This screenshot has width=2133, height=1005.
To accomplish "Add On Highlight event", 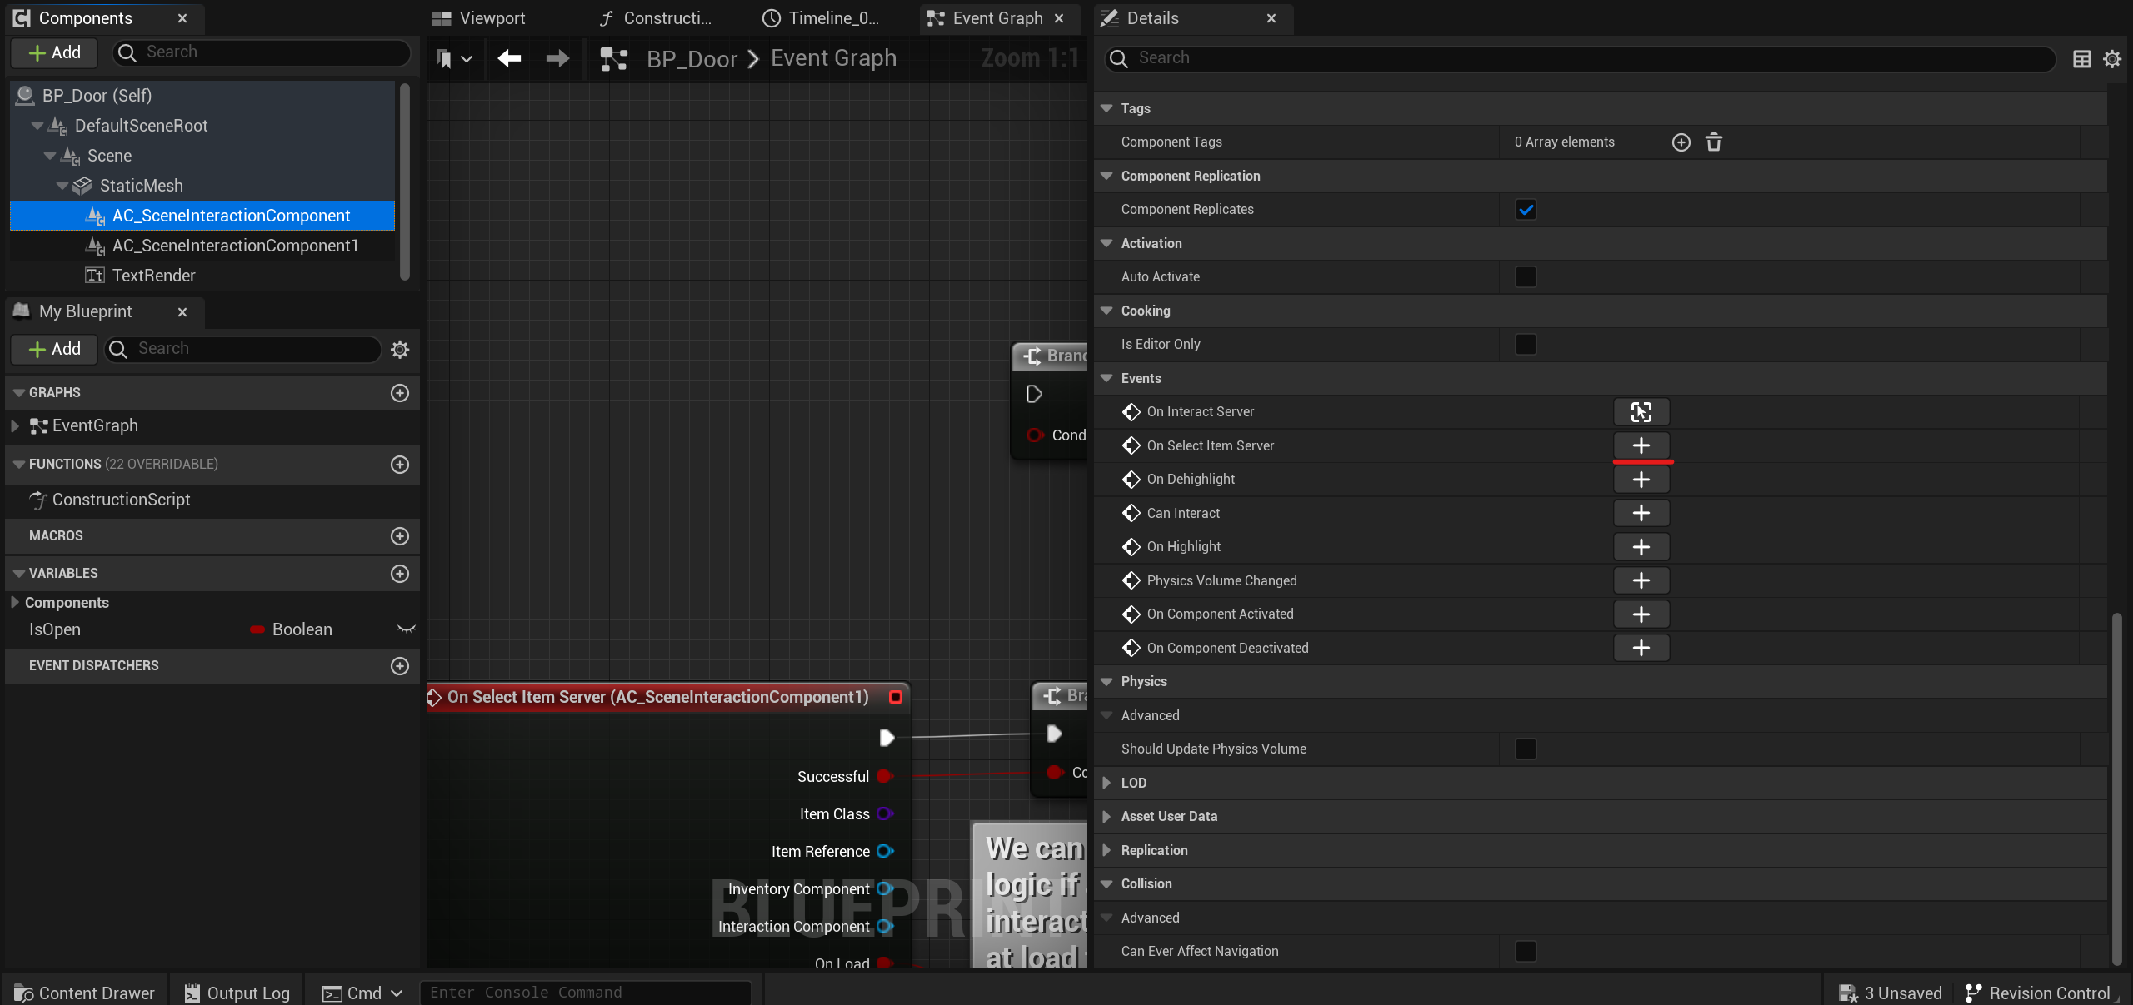I will [x=1641, y=547].
